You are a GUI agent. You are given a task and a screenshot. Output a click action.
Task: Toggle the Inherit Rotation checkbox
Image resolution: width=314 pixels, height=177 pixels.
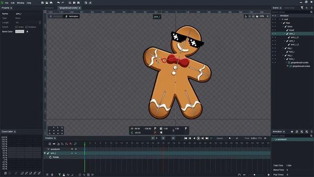[x=26, y=27]
